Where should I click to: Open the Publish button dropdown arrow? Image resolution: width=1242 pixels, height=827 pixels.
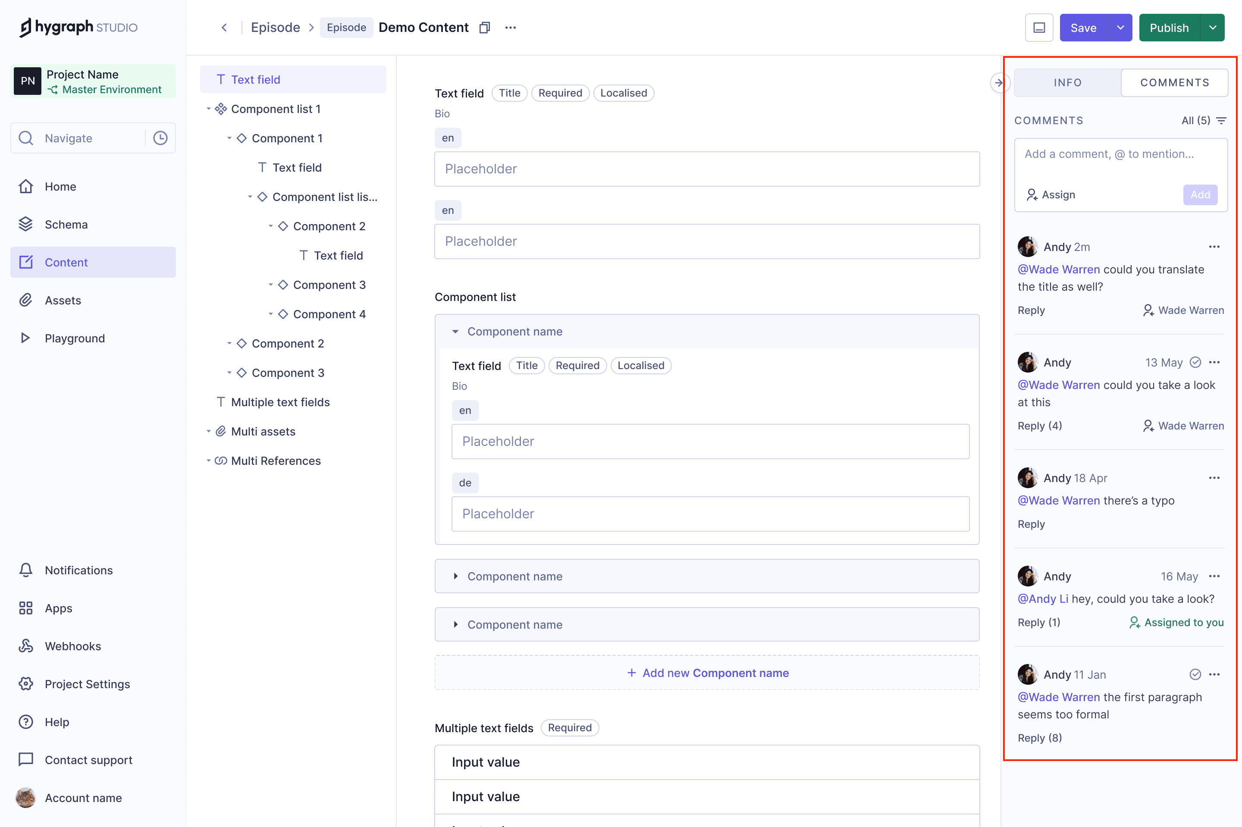pyautogui.click(x=1213, y=28)
